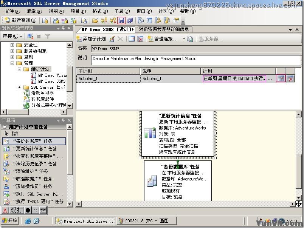304x228 pixels.
Task: Select “检查数据库完整性” task in toolbox
Action: tap(33, 156)
